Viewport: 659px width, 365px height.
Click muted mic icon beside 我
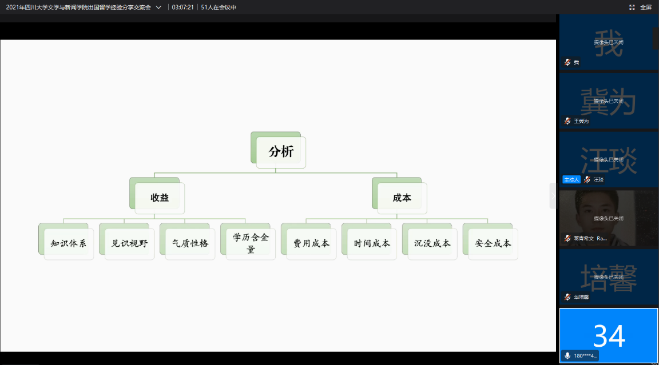567,62
